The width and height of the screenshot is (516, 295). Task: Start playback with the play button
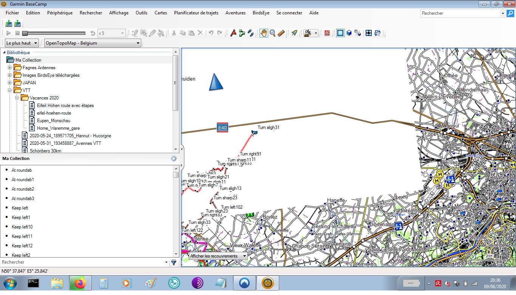9,33
